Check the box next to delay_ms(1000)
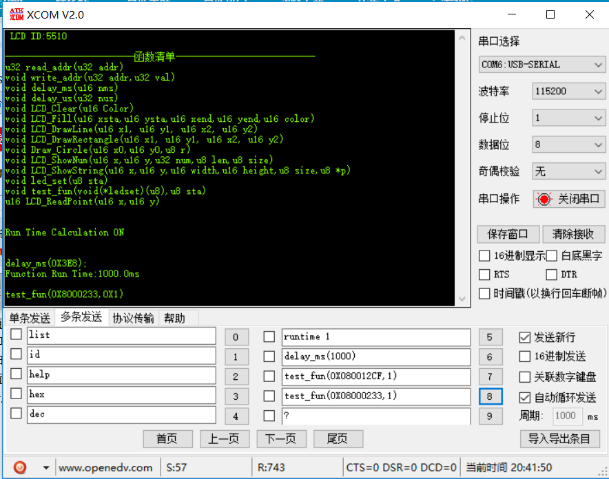Screen dimensions: 609x479 (269, 356)
